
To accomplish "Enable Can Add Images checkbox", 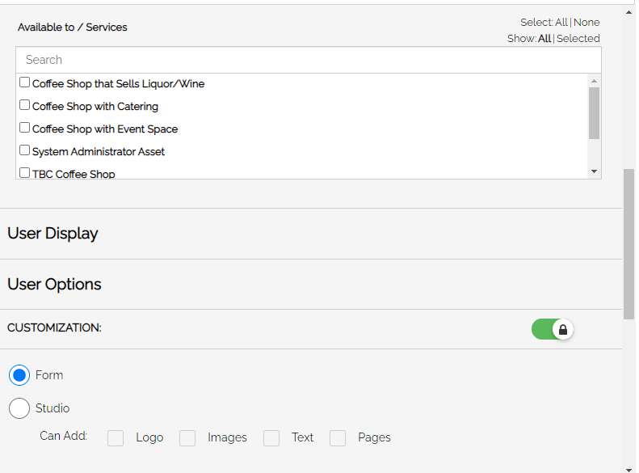I will (187, 438).
